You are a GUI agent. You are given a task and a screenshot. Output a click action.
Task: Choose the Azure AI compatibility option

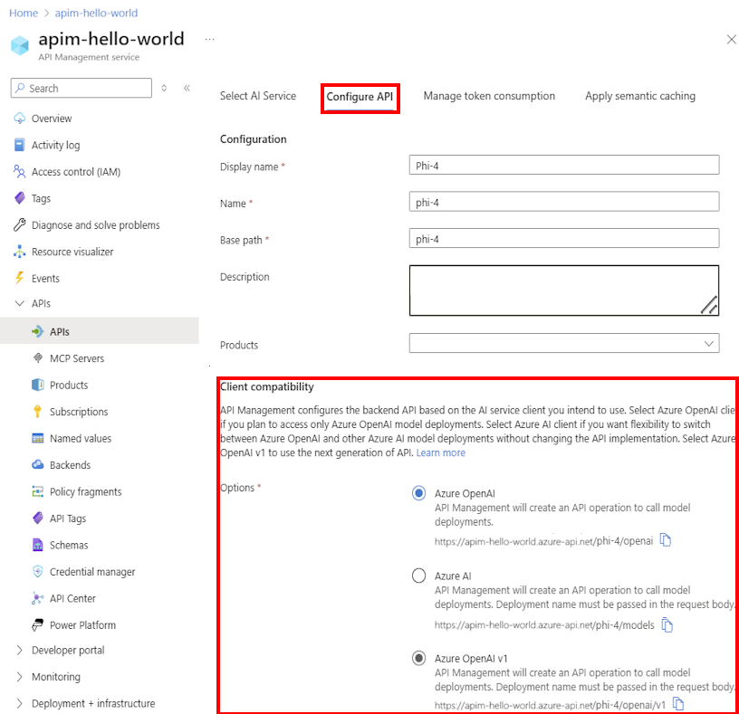418,576
